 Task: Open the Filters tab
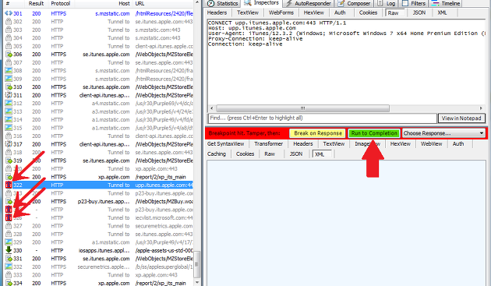[x=414, y=3]
